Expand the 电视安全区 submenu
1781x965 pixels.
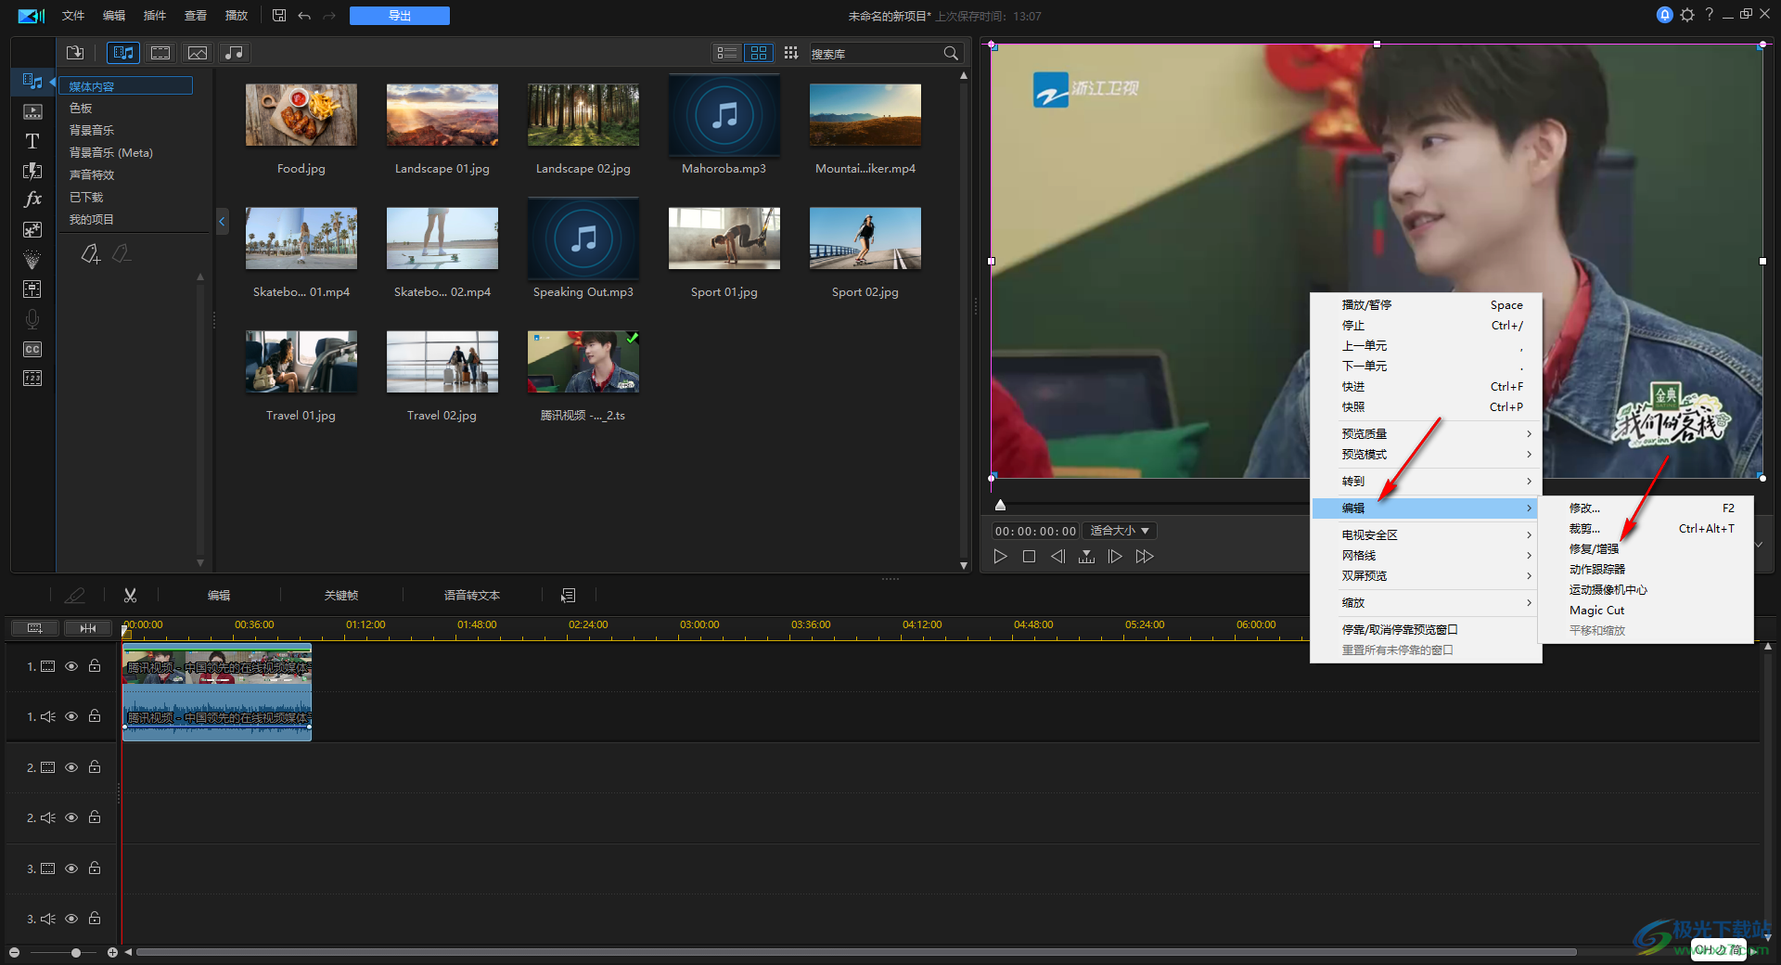point(1426,534)
